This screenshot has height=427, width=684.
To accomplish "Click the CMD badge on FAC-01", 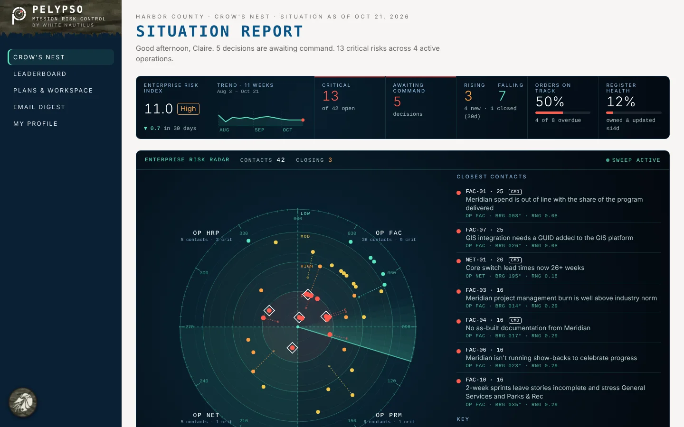I will coord(515,192).
